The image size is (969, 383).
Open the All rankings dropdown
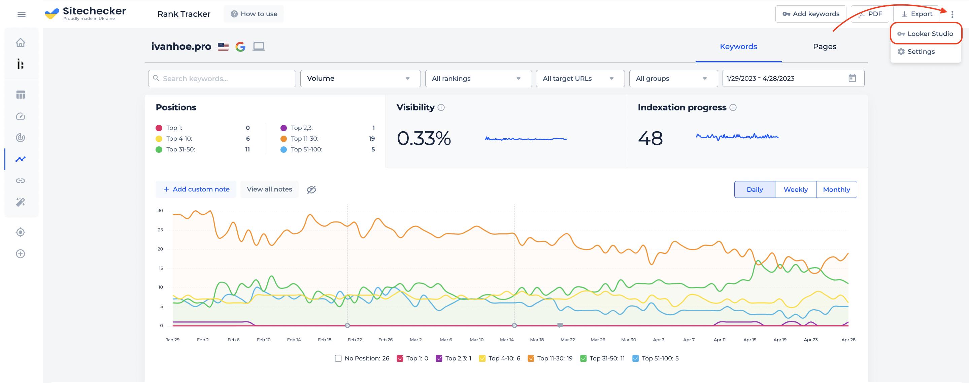point(478,78)
